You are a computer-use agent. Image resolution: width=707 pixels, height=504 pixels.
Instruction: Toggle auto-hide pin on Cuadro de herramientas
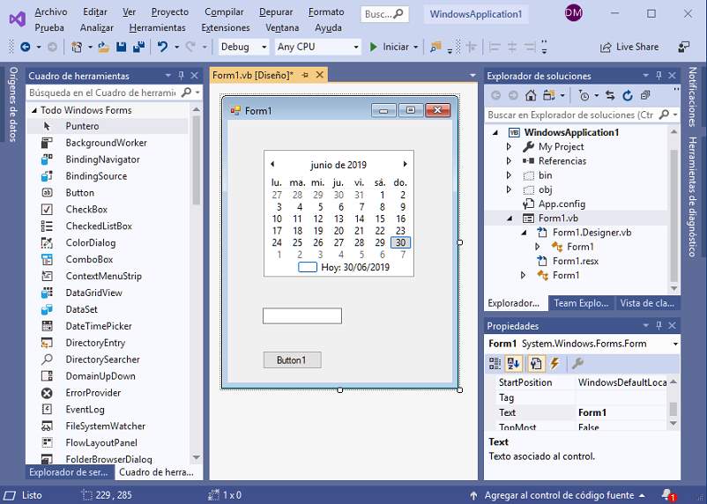182,76
